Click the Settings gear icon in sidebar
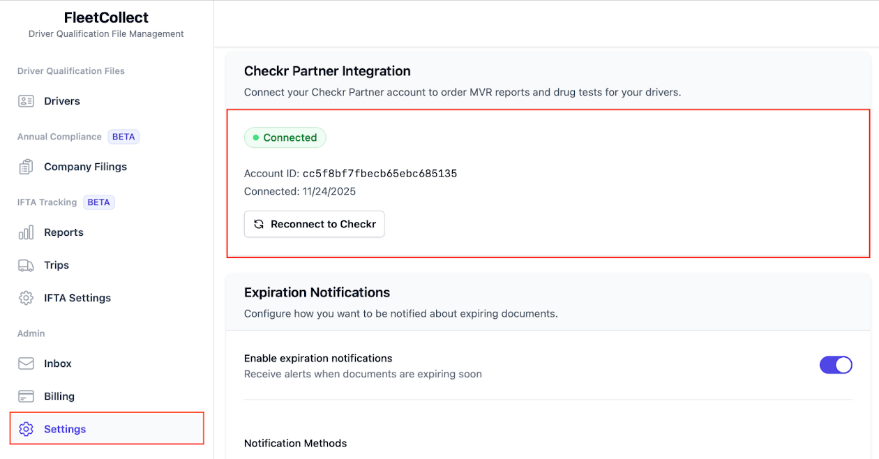 pyautogui.click(x=26, y=429)
